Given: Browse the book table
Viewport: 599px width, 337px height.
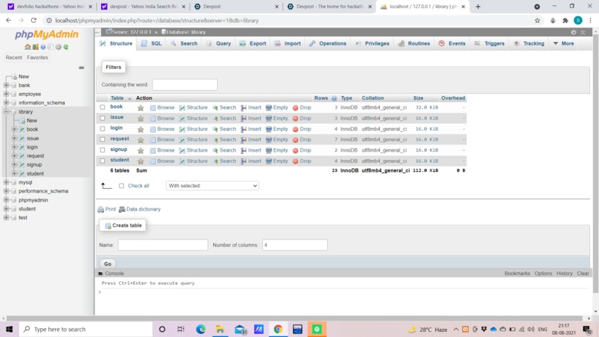Looking at the screenshot, I should pos(162,108).
